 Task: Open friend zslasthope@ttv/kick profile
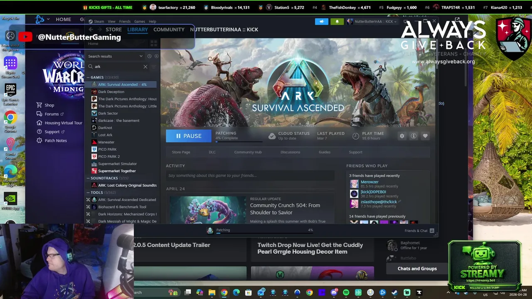[x=379, y=202]
